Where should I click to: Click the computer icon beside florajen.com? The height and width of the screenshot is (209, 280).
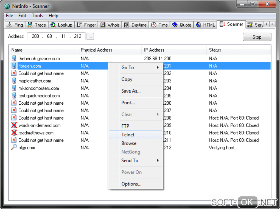14,66
